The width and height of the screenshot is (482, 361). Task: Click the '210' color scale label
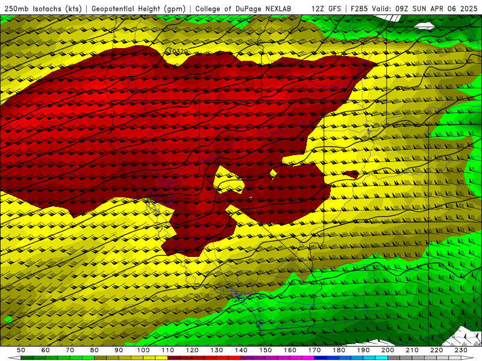pyautogui.click(x=412, y=350)
